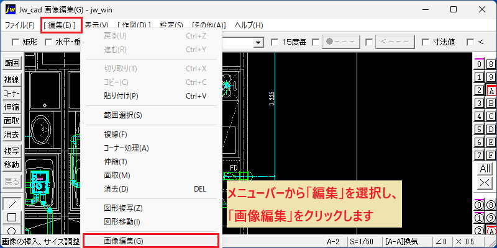Choose 消去(D) from the Edit menu
The width and height of the screenshot is (497, 248).
[x=151, y=189]
